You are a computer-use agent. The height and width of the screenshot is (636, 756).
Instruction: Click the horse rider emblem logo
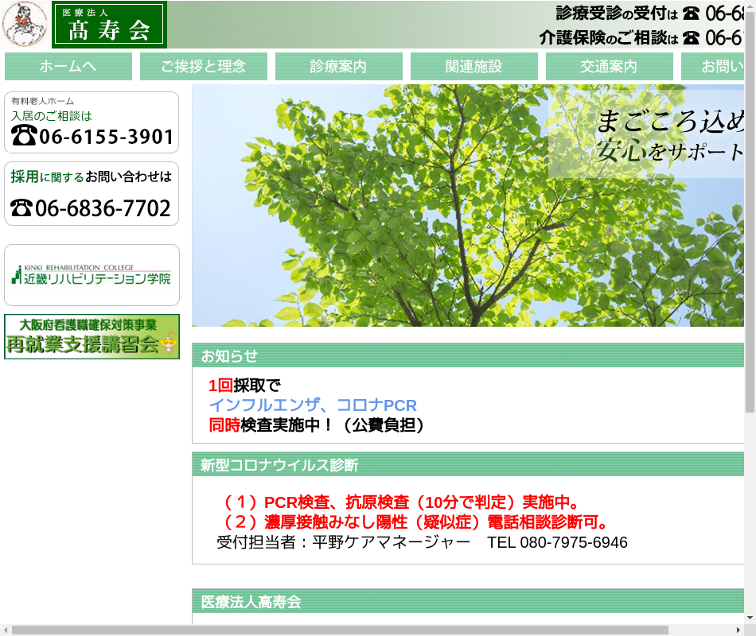[25, 25]
